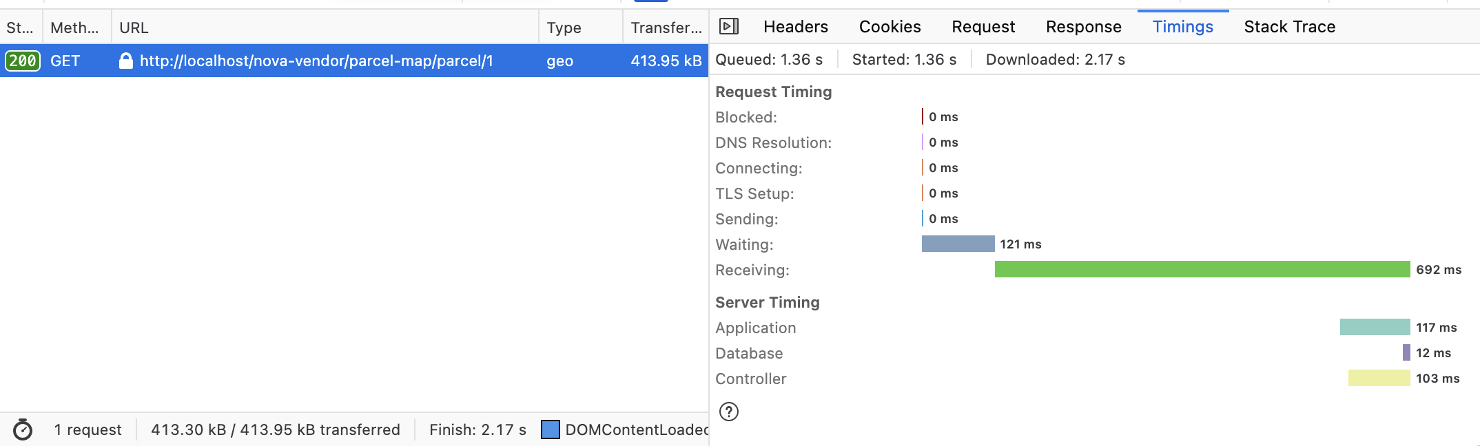Show the Response tab
The image size is (1480, 446).
click(x=1083, y=27)
